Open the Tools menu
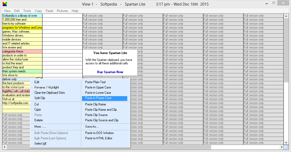Image resolution: width=291 pixels, height=152 pixels. click(27, 11)
